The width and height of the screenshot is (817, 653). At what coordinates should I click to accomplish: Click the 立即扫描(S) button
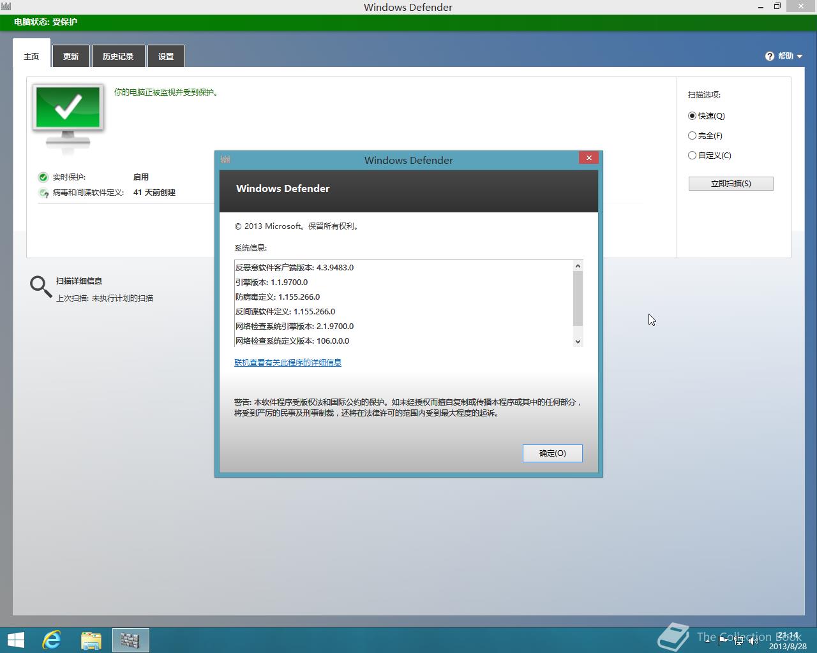pos(731,184)
